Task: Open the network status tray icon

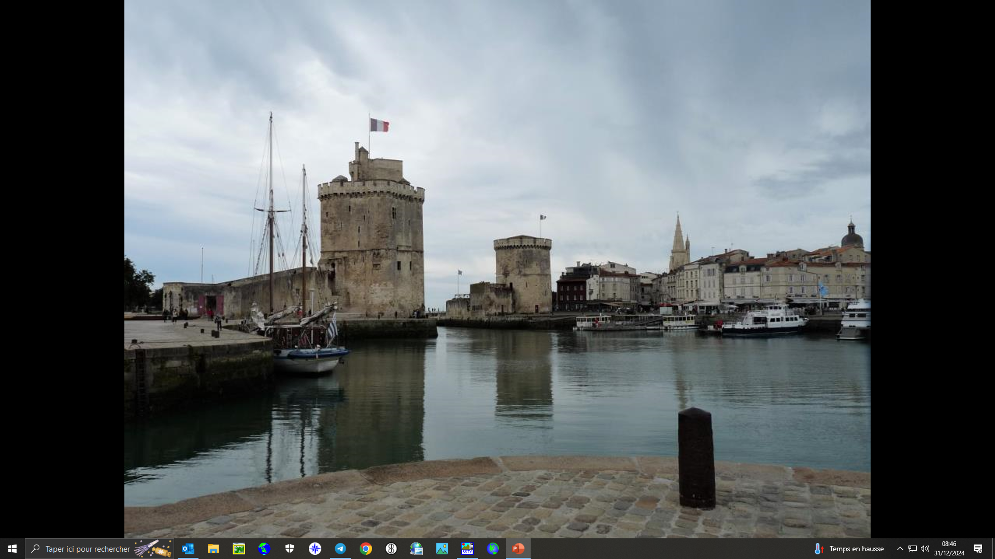Action: (x=913, y=549)
